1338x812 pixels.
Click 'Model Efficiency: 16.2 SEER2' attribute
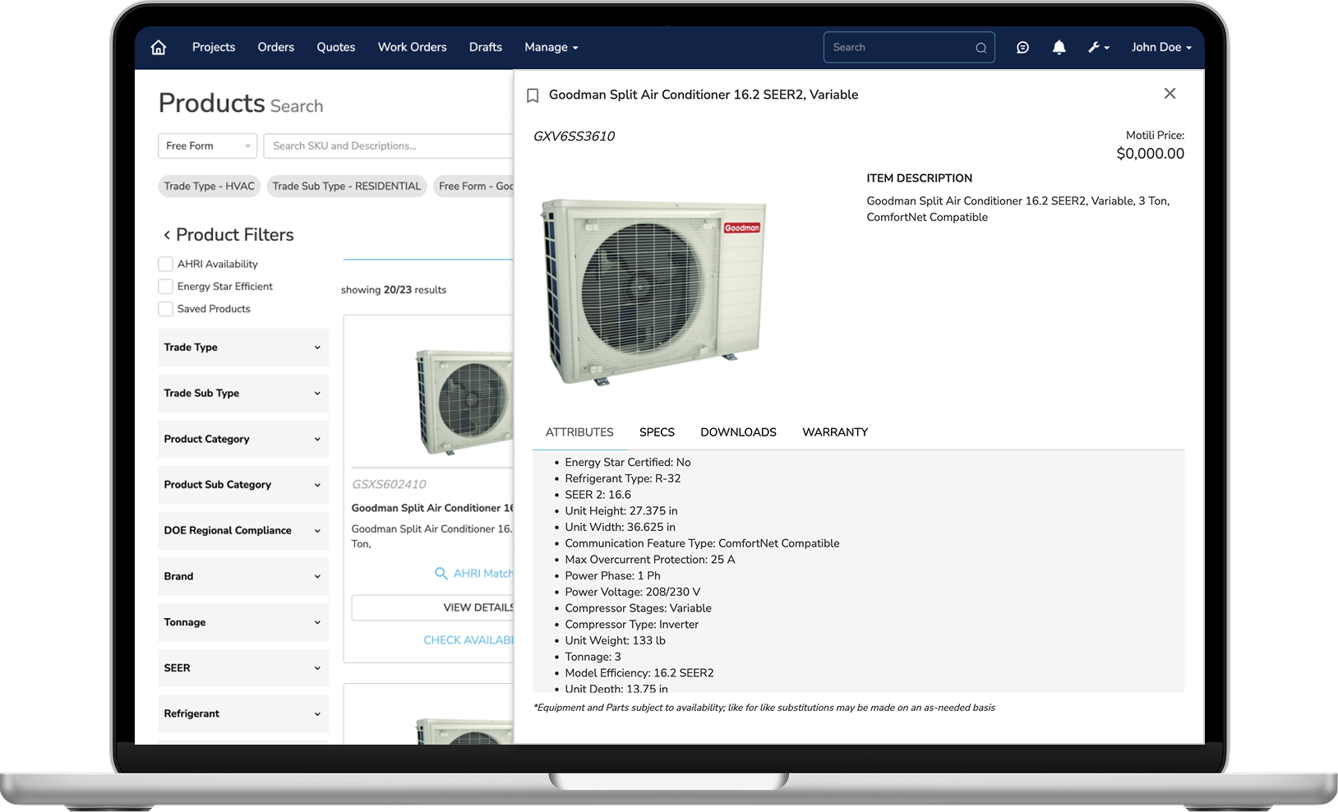pos(639,673)
